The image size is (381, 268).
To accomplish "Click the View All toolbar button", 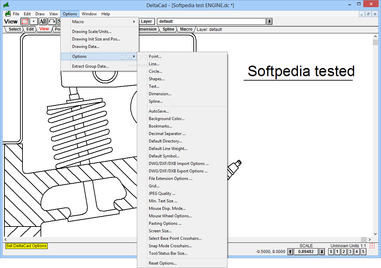I will [43, 21].
